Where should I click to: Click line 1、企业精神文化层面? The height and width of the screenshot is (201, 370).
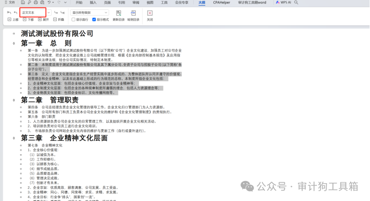(81, 83)
